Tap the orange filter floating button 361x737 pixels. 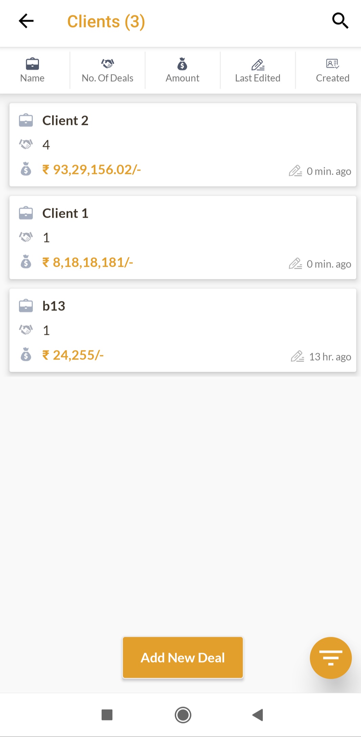(331, 658)
